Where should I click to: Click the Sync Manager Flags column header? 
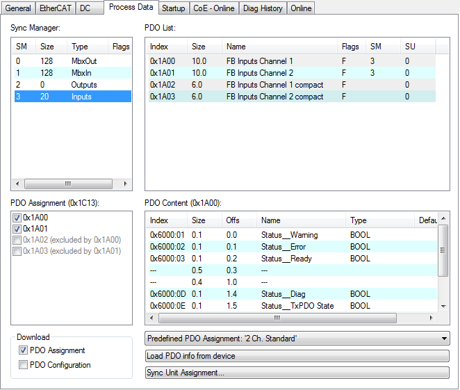[x=121, y=47]
